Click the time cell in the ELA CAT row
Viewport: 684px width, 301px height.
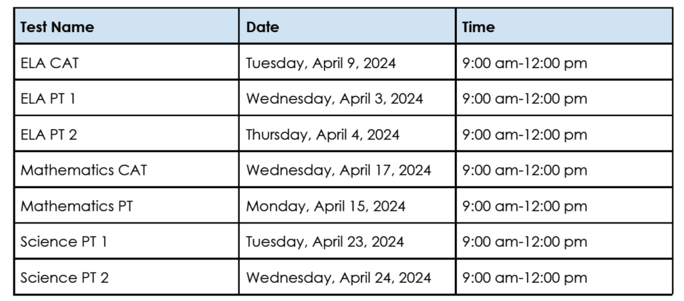click(x=524, y=63)
